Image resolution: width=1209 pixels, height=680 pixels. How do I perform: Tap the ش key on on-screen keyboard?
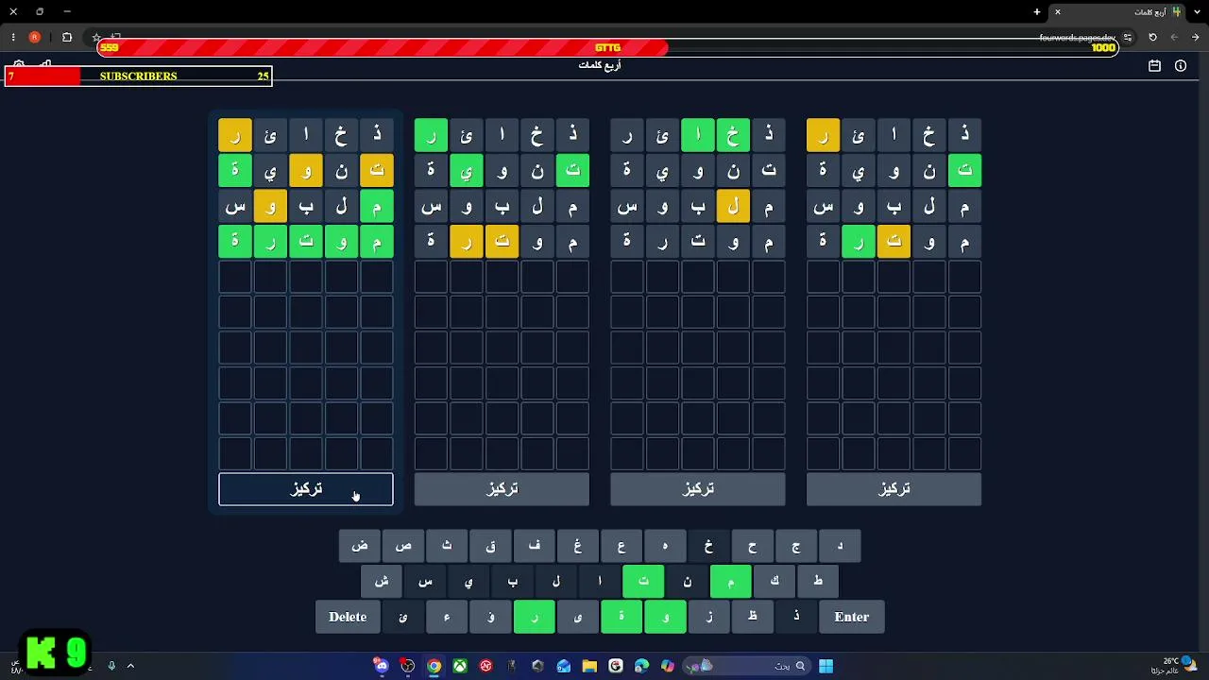(x=382, y=581)
